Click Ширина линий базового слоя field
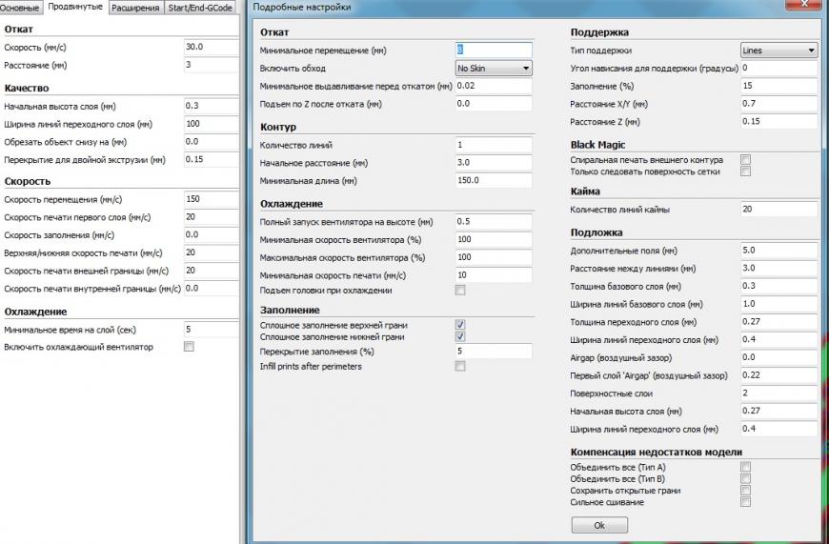829x544 pixels. click(x=778, y=304)
